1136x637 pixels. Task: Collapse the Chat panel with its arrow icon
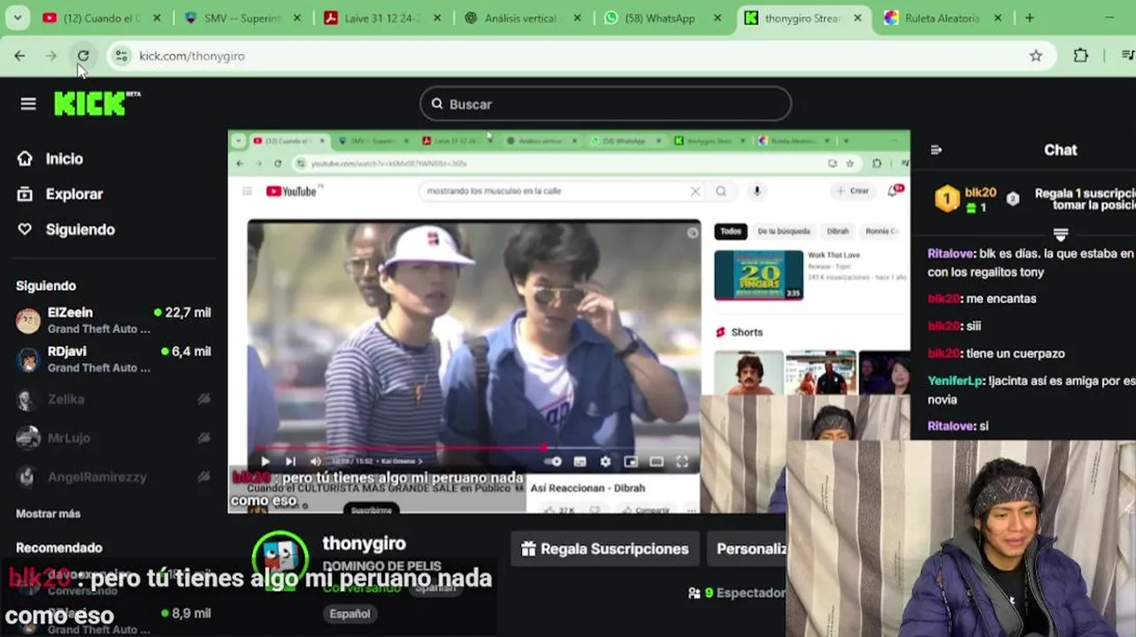click(936, 150)
